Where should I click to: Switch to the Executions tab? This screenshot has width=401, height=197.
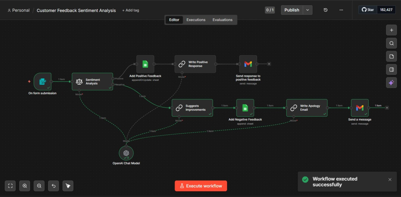click(x=196, y=20)
